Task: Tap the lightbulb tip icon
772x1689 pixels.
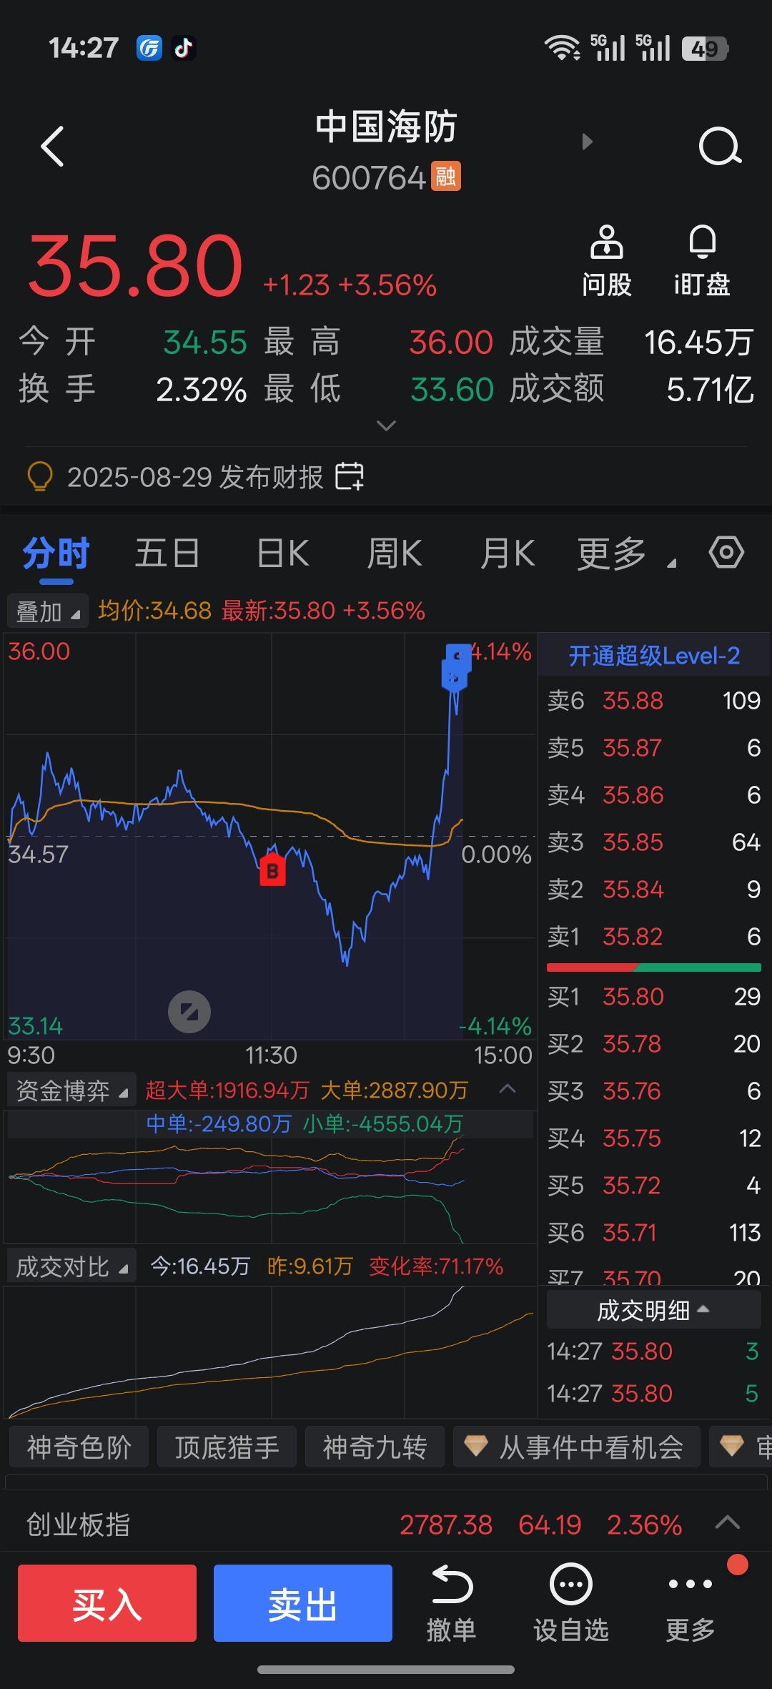Action: click(39, 476)
